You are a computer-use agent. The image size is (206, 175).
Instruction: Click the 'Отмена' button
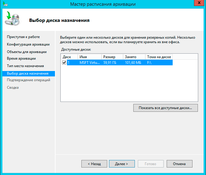tap(180, 164)
